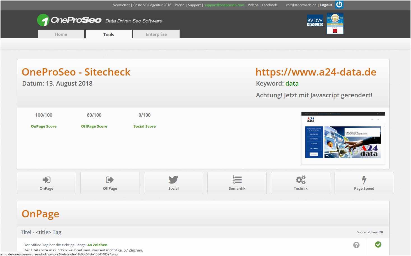Image resolution: width=411 pixels, height=256 pixels.
Task: Click the green checkmark status icon
Action: point(378,245)
